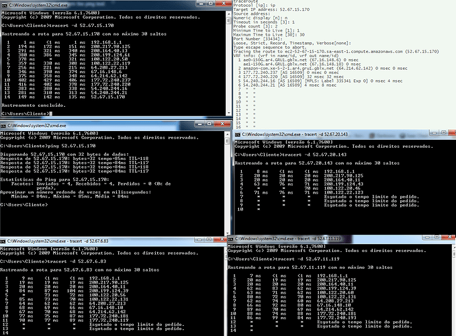Screen dimensions: 456x336
Task: Open system menu icon of the ping window
Action: tap(4, 126)
